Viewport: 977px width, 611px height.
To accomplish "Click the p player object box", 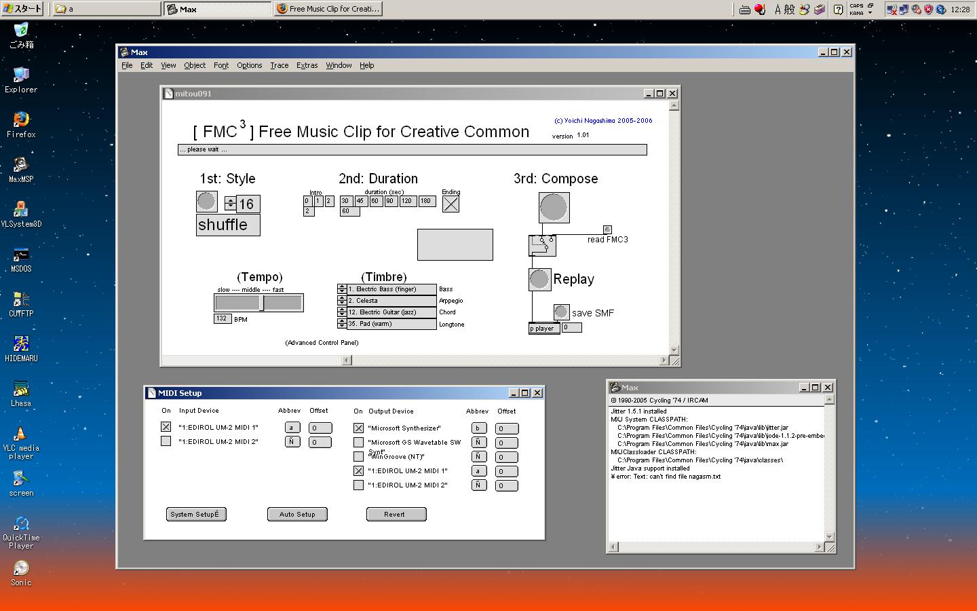I will (544, 329).
